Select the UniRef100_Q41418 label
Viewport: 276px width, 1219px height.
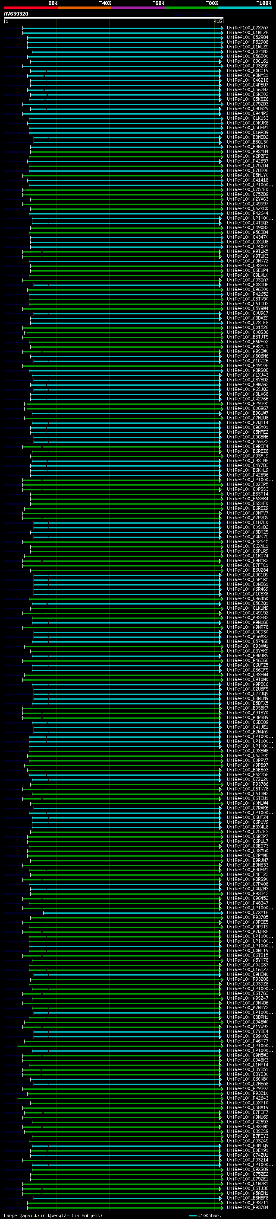point(248,180)
